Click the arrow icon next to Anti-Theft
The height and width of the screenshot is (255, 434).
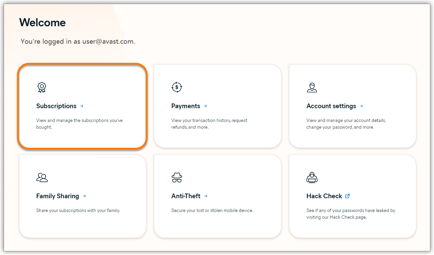tap(205, 196)
